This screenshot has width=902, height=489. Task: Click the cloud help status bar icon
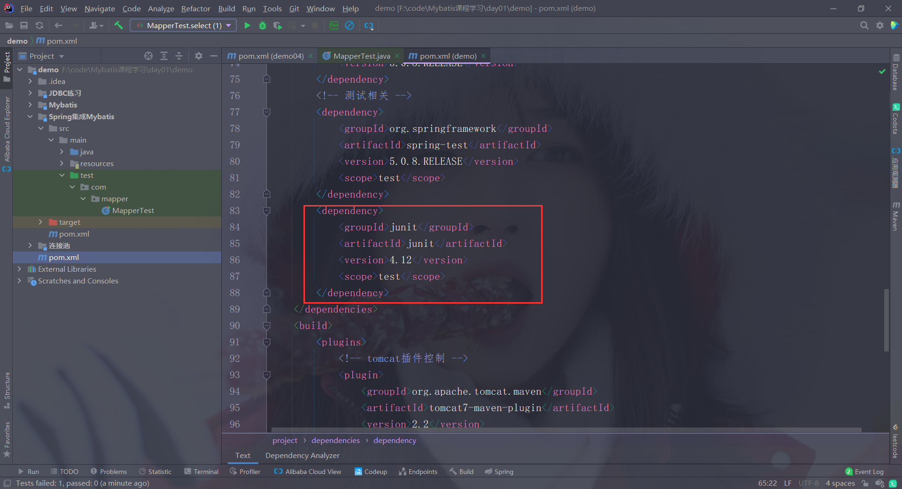coord(880,483)
